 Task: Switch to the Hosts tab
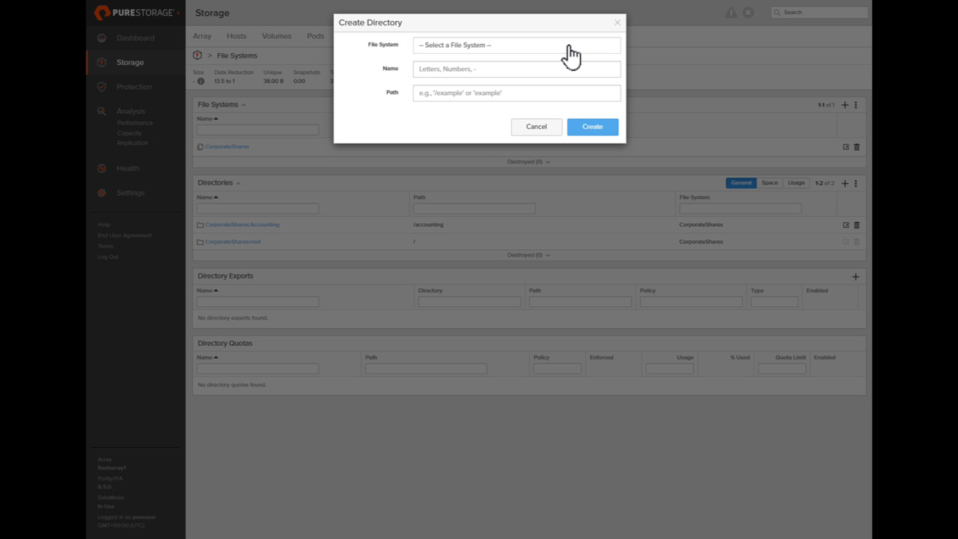coord(237,36)
